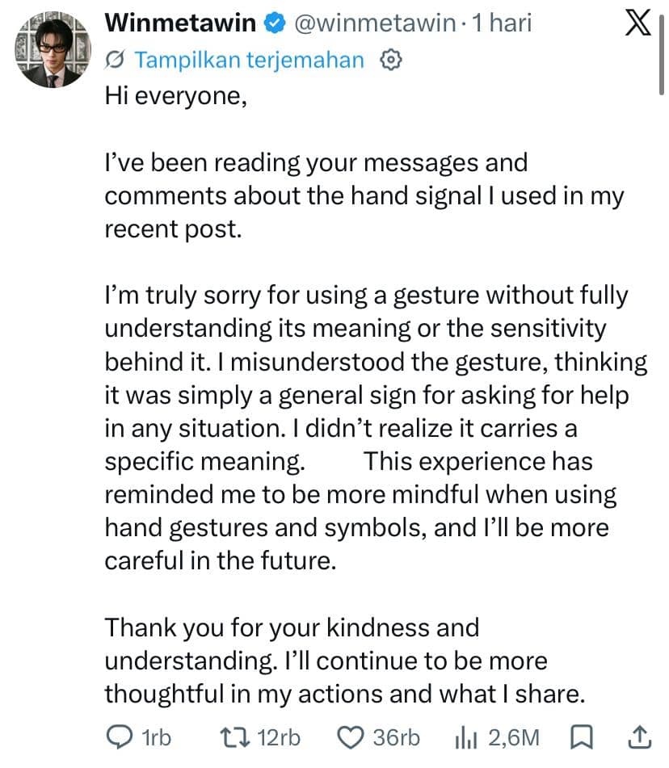Image resolution: width=669 pixels, height=768 pixels.
Task: Click the reply speech bubble icon
Action: [119, 737]
